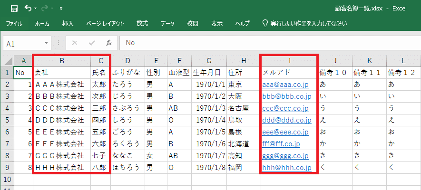Select row 1 header
This screenshot has width=421, height=190.
tap(7, 72)
